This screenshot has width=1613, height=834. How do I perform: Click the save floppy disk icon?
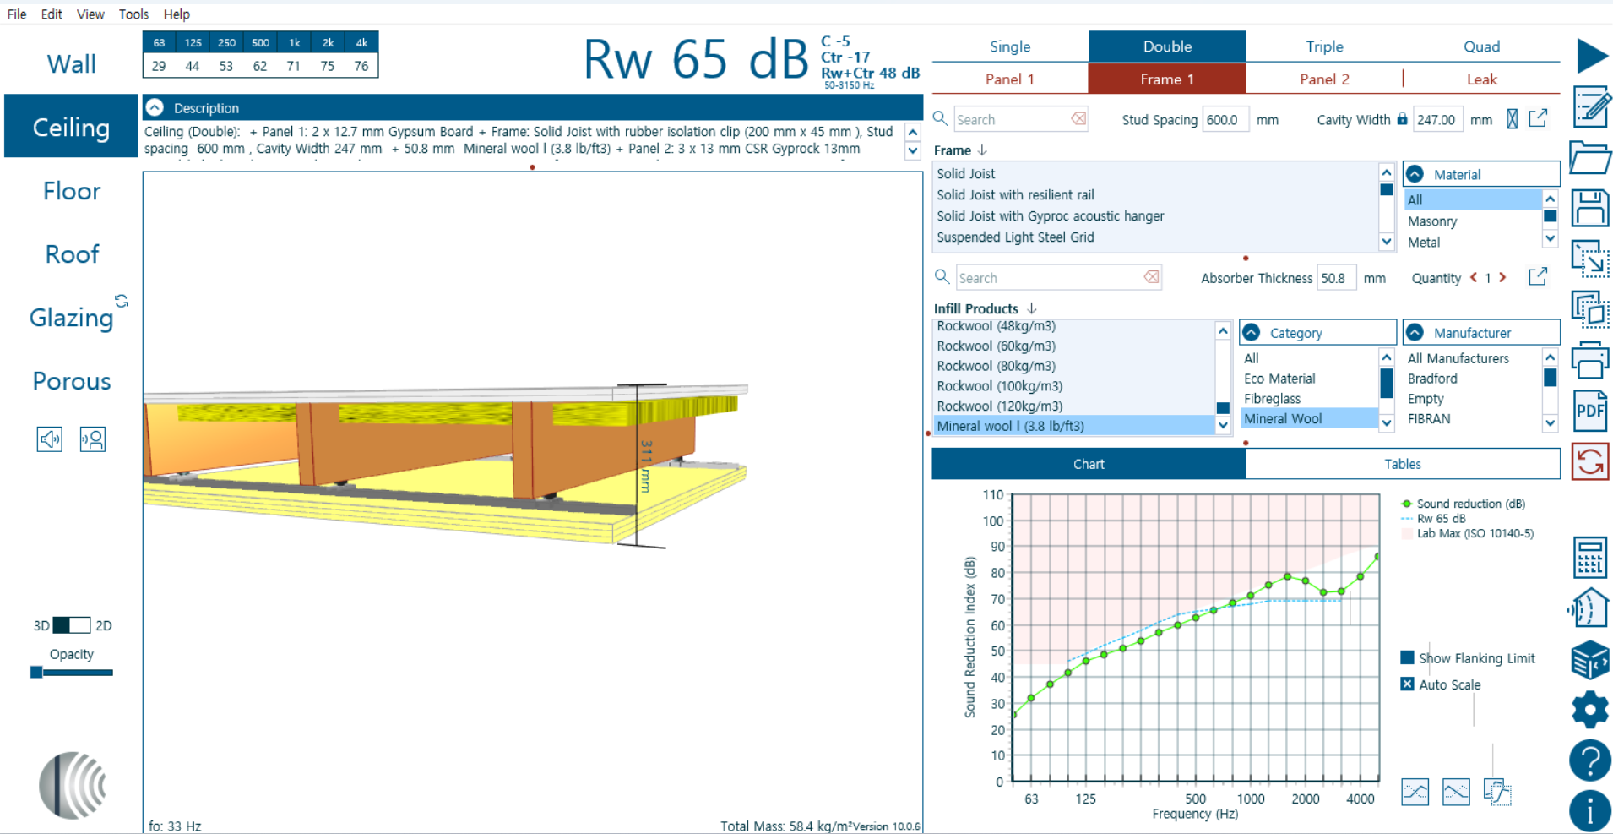[x=1590, y=208]
